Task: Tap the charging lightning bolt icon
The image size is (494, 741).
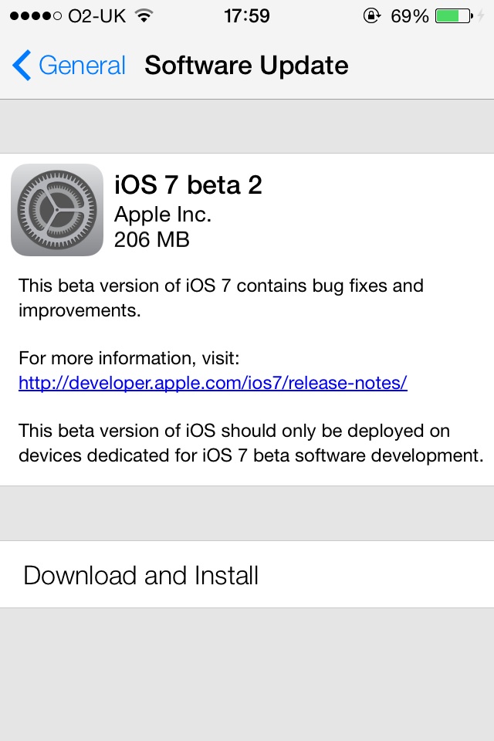Action: click(x=482, y=15)
